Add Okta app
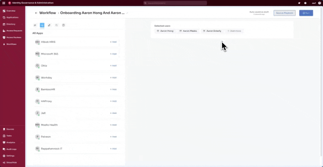This screenshot has height=167, width=323. tap(113, 66)
